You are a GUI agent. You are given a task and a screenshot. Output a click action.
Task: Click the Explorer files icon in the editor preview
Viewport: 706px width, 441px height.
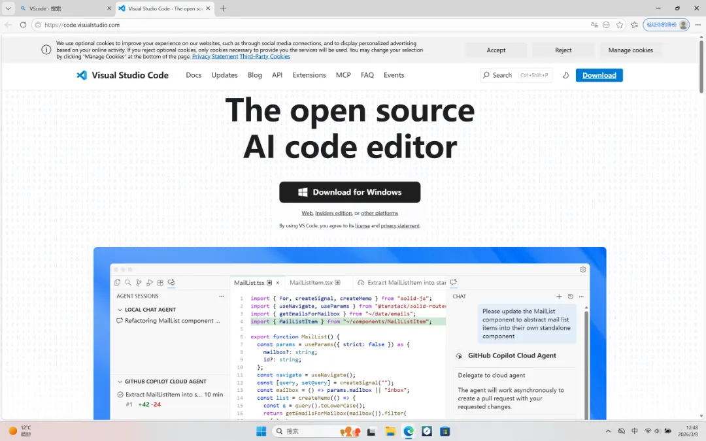(118, 283)
